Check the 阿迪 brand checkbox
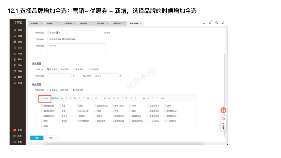 point(95,111)
